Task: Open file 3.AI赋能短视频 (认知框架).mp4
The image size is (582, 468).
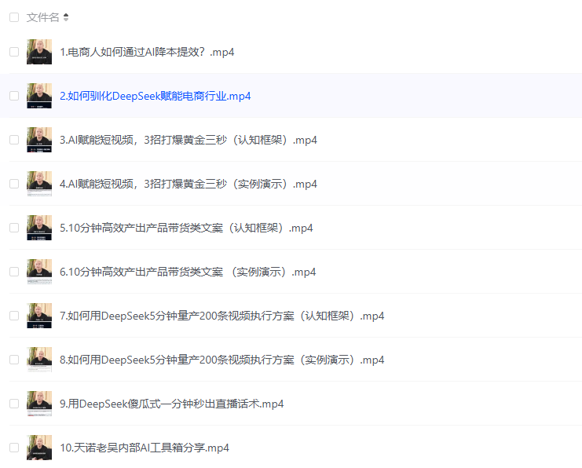Action: 189,140
